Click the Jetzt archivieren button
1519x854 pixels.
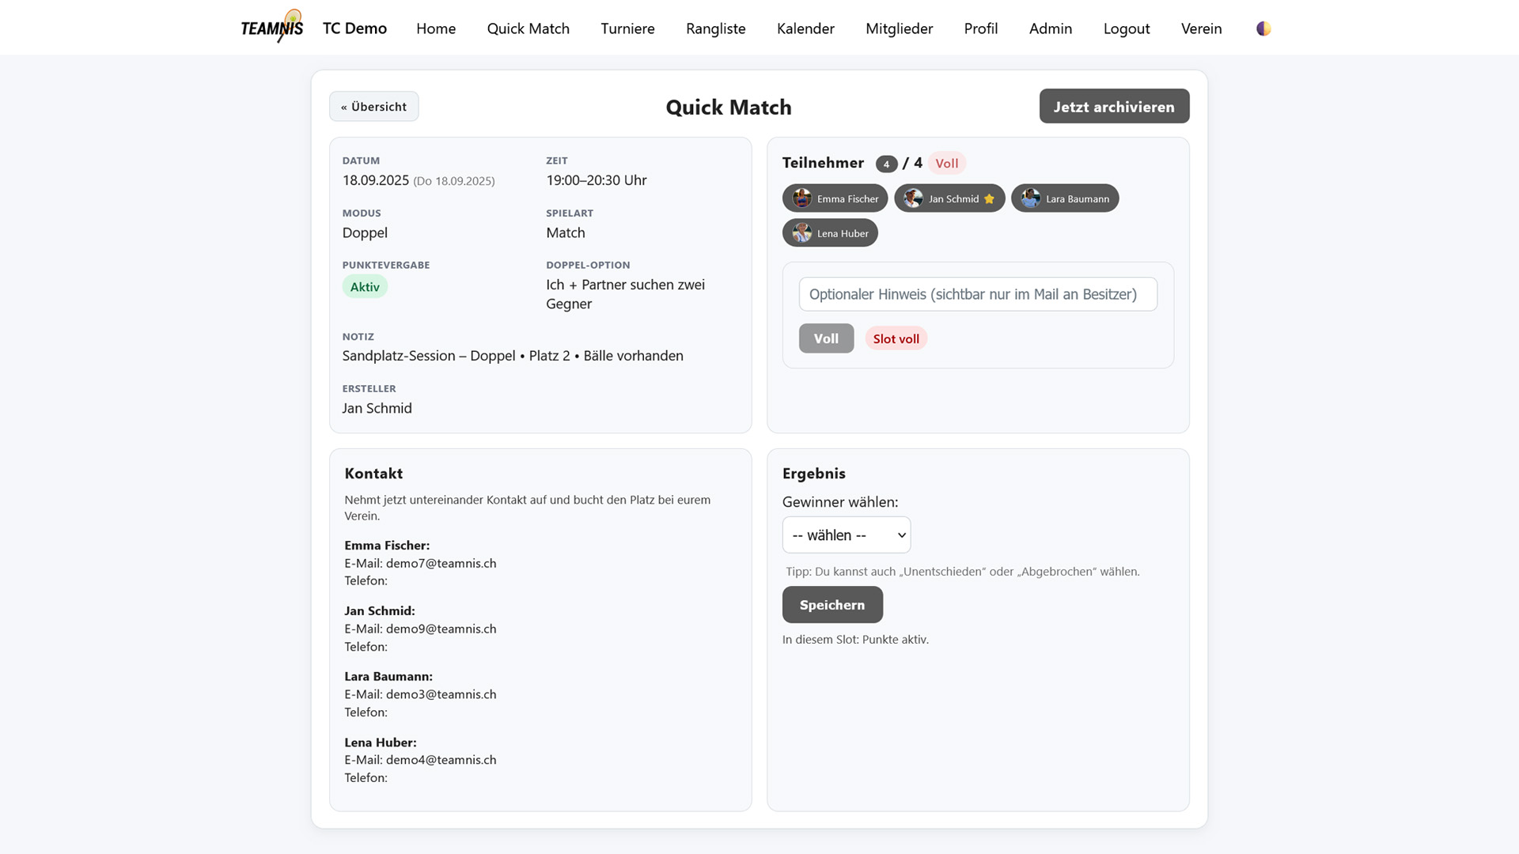1114,106
